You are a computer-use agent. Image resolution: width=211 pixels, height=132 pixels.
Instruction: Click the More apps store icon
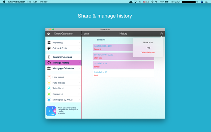pyautogui.click(x=49, y=100)
